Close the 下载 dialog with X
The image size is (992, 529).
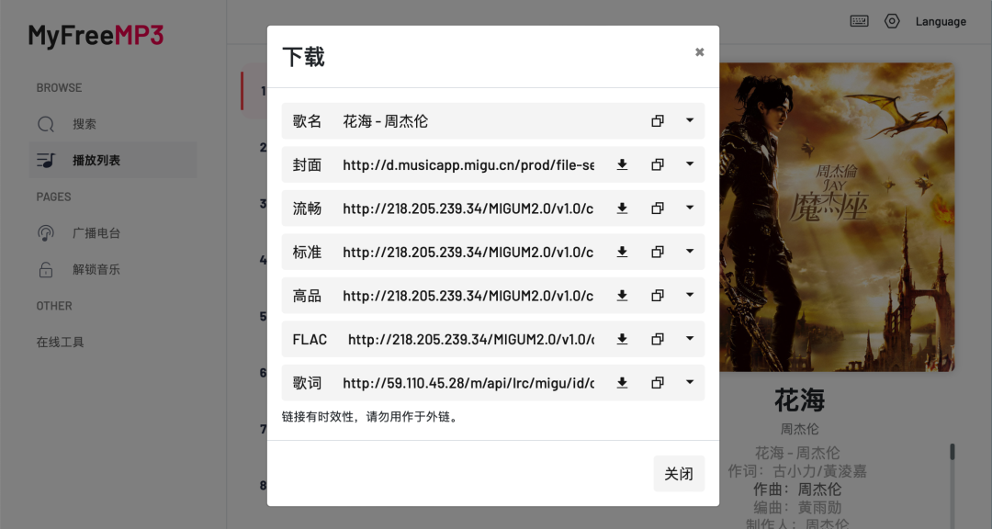coord(699,51)
